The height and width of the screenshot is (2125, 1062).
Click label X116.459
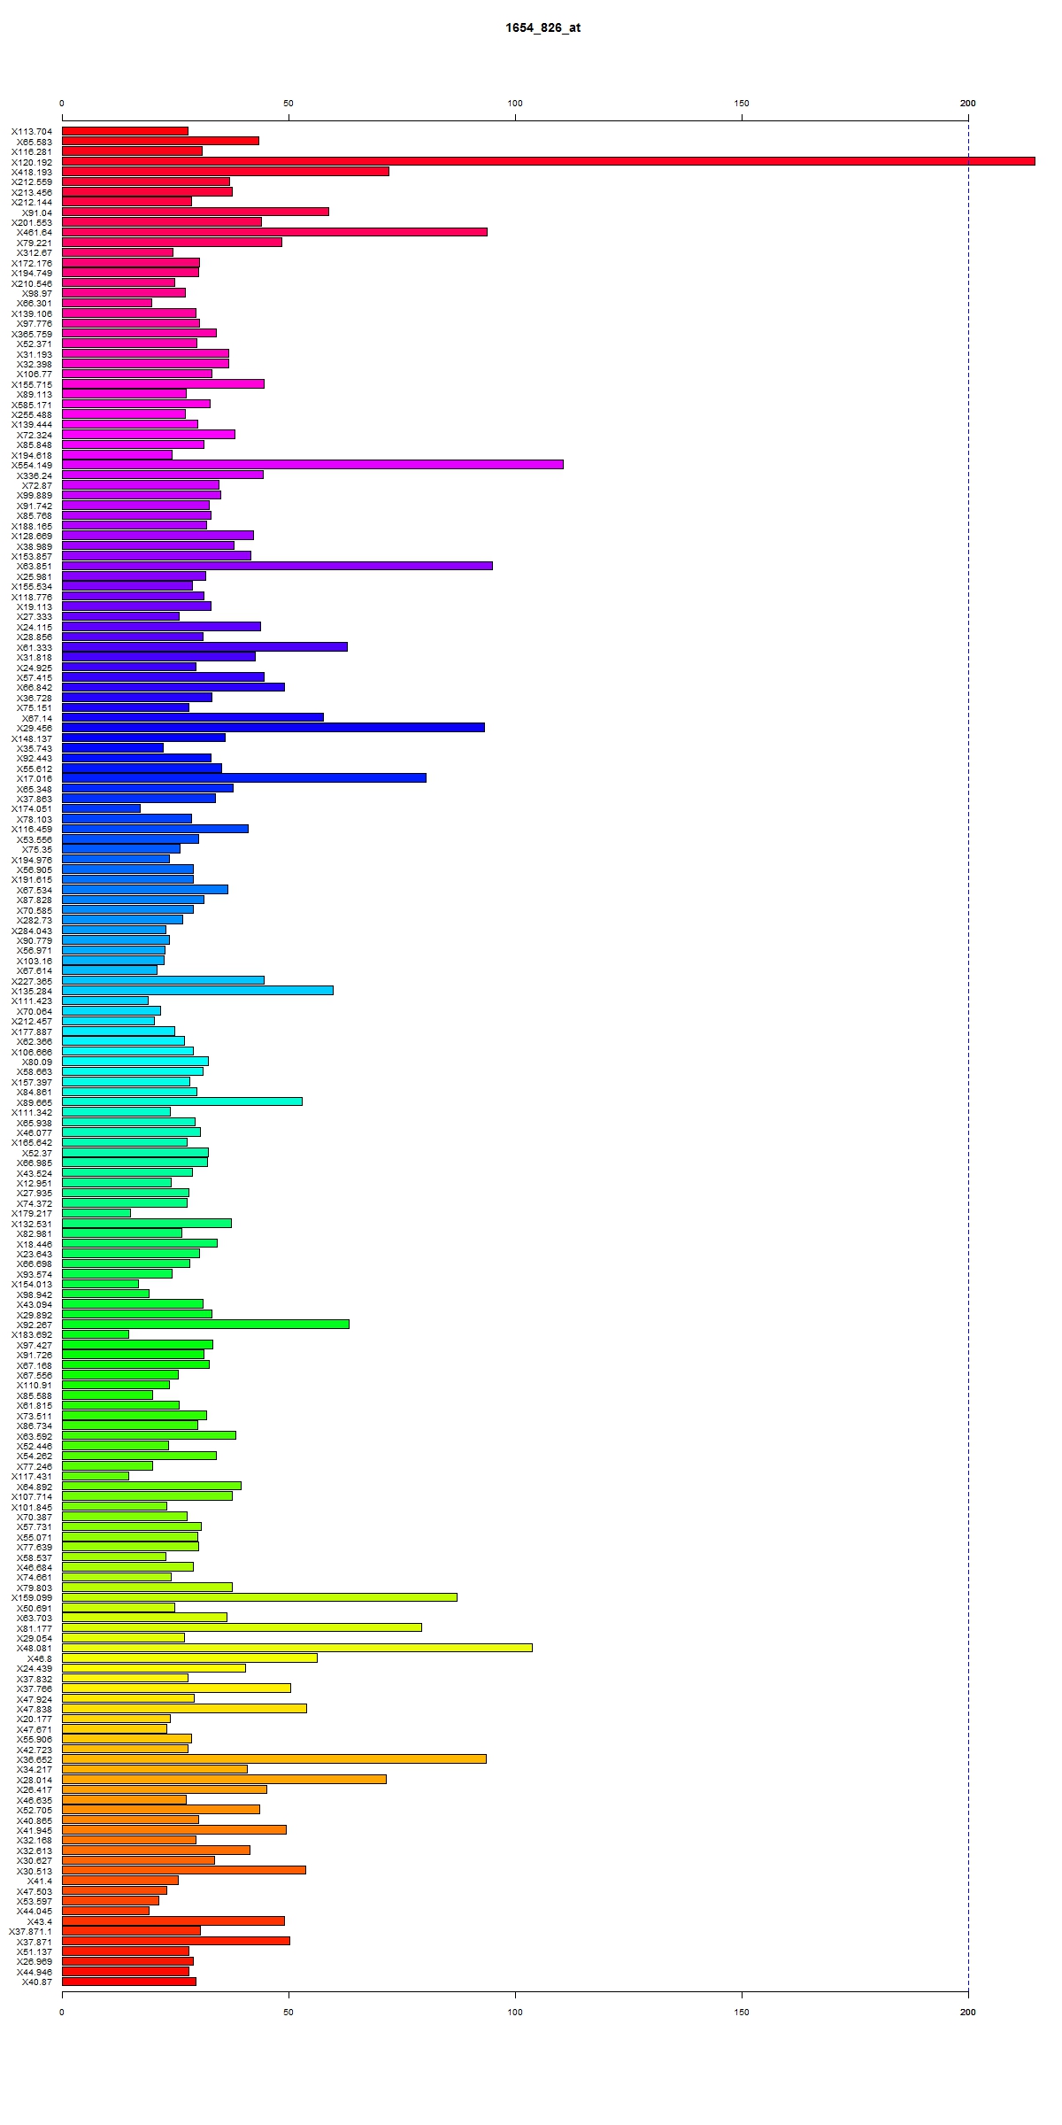[x=32, y=829]
